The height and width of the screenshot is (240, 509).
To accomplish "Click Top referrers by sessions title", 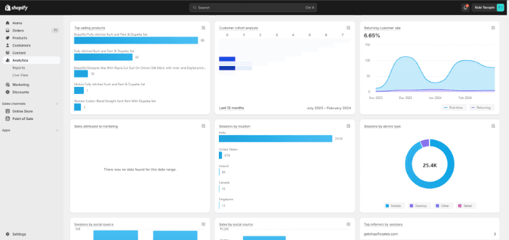I will pyautogui.click(x=384, y=225).
